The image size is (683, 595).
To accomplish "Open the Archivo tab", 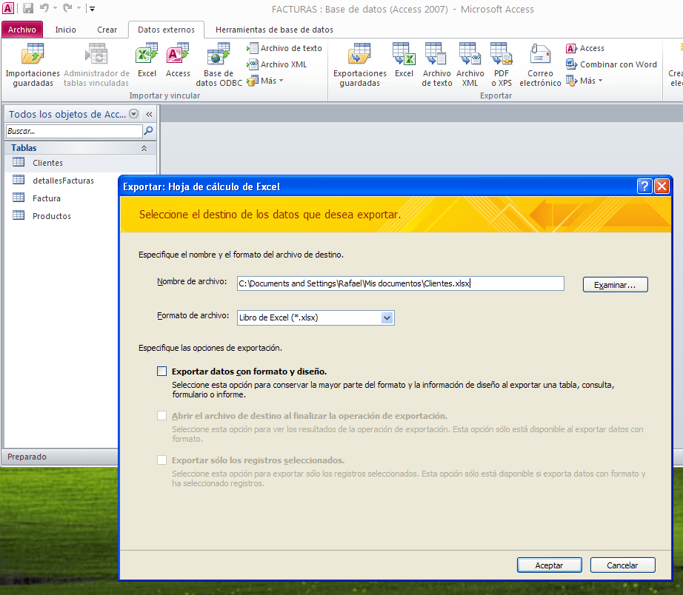I will click(22, 30).
